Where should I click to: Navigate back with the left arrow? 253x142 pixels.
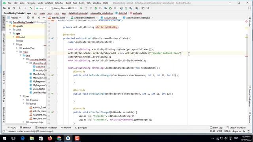(x=20, y=8)
